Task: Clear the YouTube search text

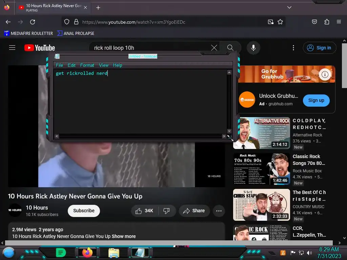Action: coord(214,47)
